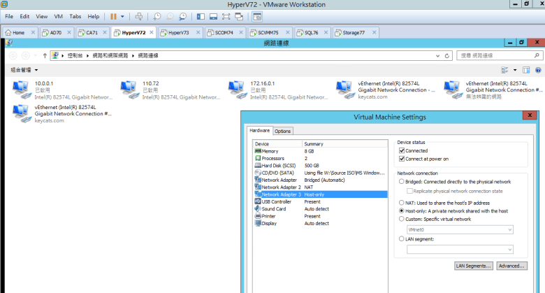545x293 pixels.
Task: Select the Bridged network connection option
Action: click(401, 181)
